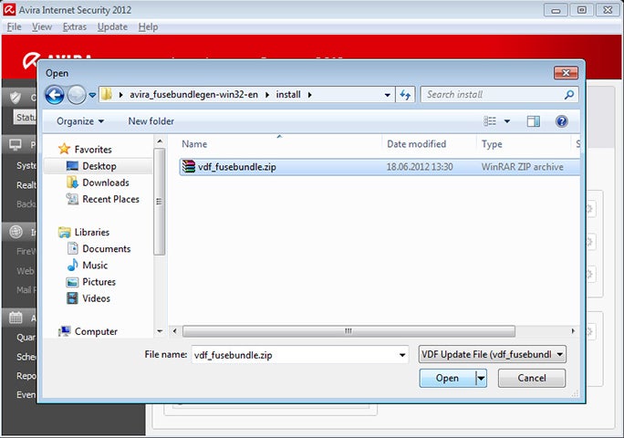Sort by the Type column header
Viewport: 624px width, 438px height.
(492, 144)
